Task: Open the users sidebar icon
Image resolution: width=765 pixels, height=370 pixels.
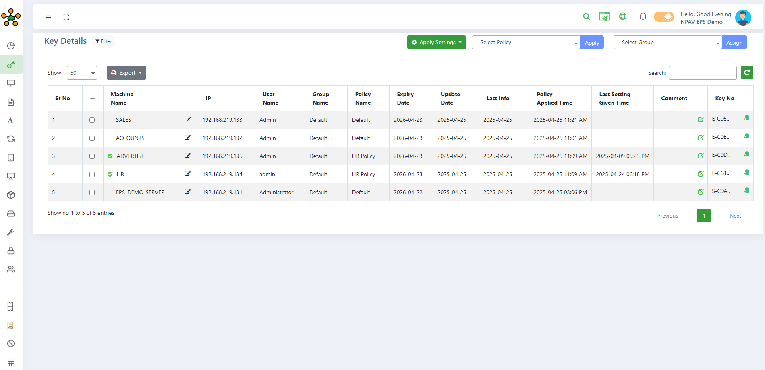Action: [x=11, y=269]
